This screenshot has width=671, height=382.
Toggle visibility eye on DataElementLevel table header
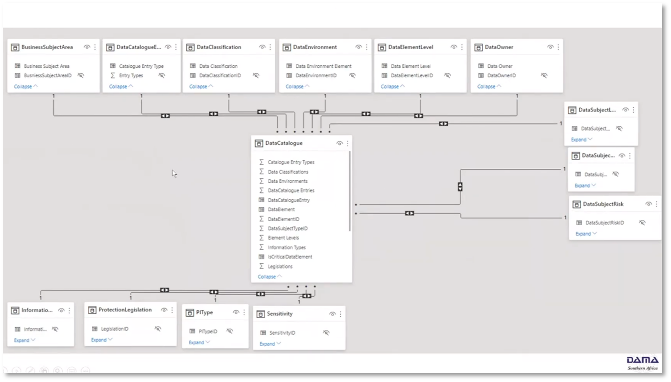pos(454,47)
